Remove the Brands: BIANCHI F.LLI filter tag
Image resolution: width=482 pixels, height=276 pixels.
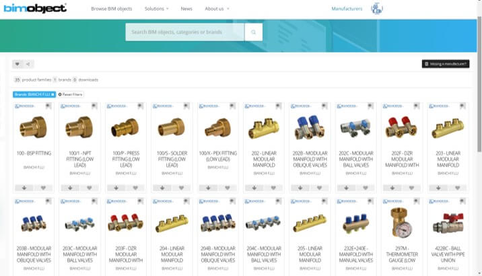point(53,94)
